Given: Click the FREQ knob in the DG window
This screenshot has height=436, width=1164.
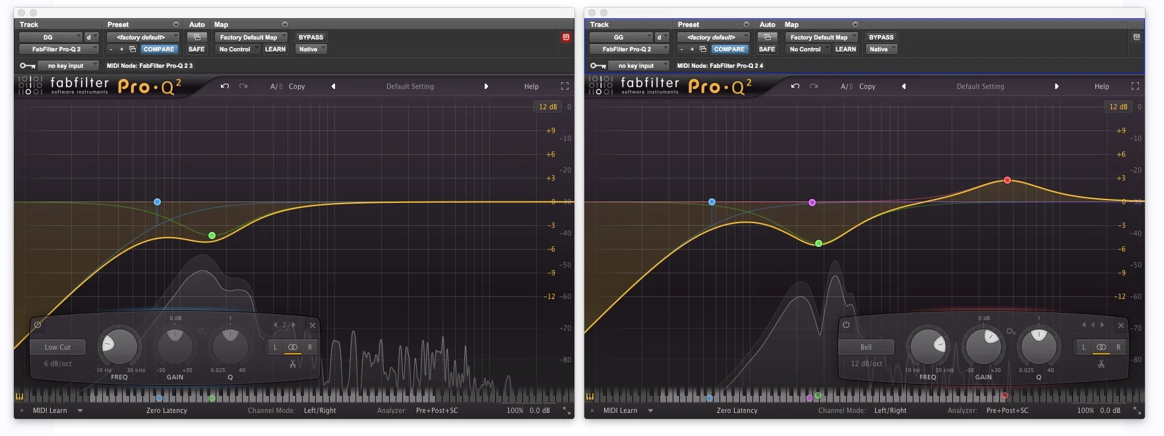Looking at the screenshot, I should click(119, 346).
